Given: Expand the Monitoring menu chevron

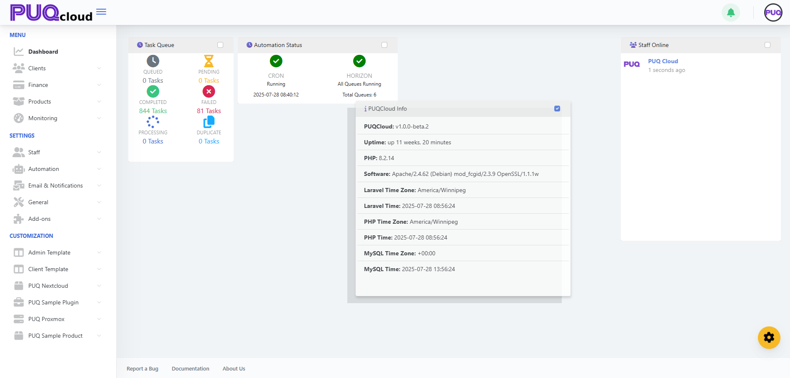Looking at the screenshot, I should tap(99, 118).
